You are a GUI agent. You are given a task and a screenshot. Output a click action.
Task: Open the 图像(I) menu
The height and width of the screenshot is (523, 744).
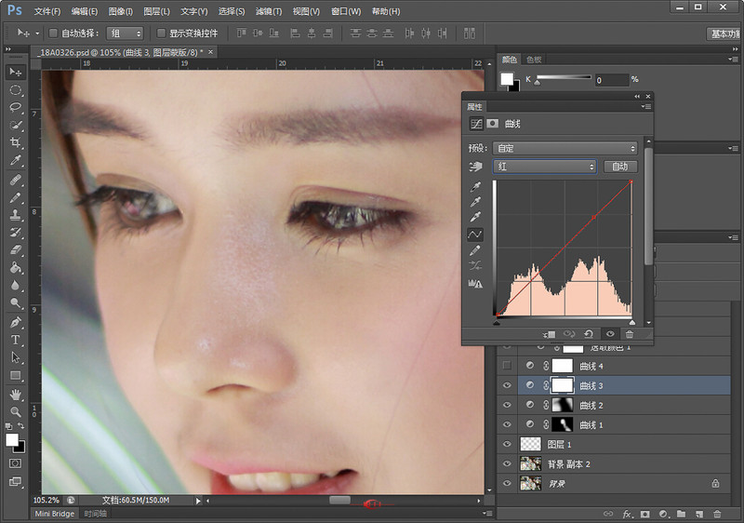pos(121,11)
